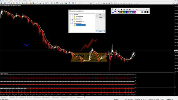The image size is (178, 100).
Task: Click Edit in Indicators dialog
Action: tap(100, 15)
